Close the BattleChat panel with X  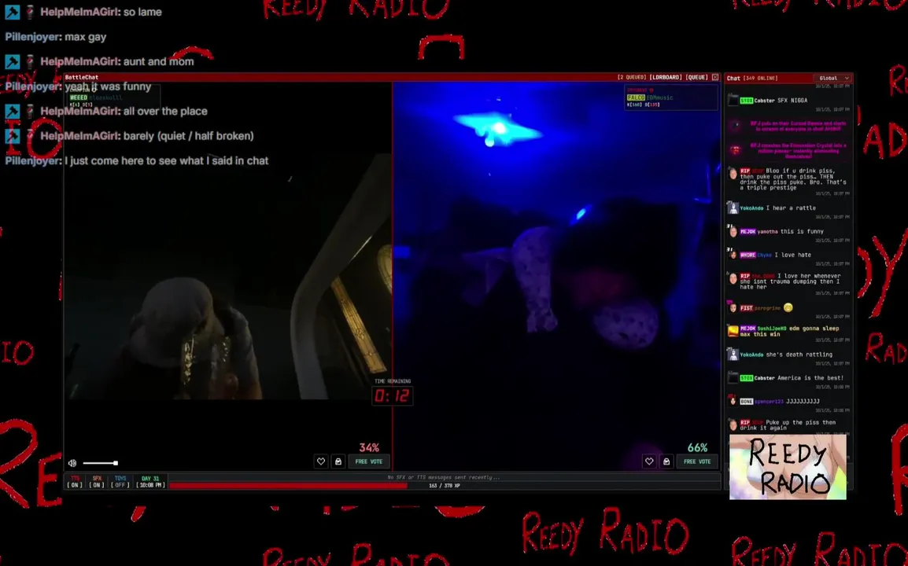point(715,77)
